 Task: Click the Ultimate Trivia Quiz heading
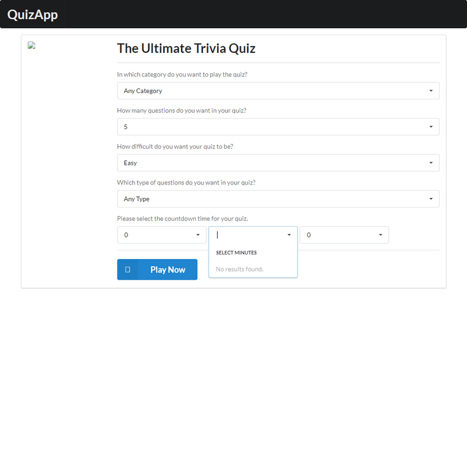[186, 49]
